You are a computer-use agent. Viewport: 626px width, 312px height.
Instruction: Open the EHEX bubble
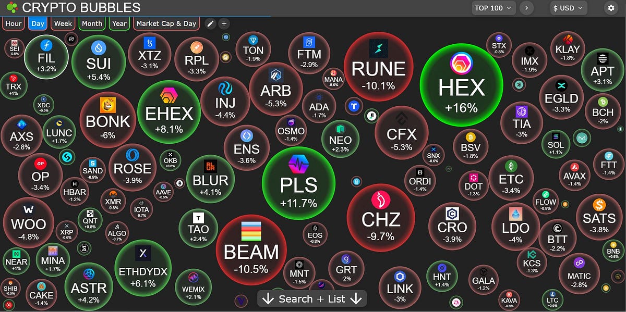tap(169, 112)
